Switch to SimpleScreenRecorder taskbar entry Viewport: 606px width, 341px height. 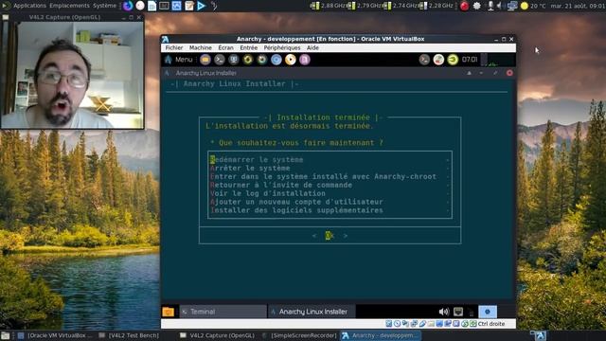coord(299,335)
